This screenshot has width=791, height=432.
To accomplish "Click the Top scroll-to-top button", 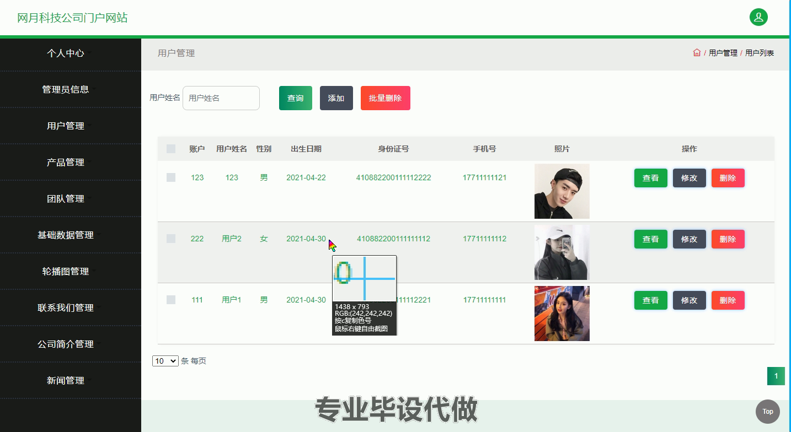I will click(x=767, y=411).
